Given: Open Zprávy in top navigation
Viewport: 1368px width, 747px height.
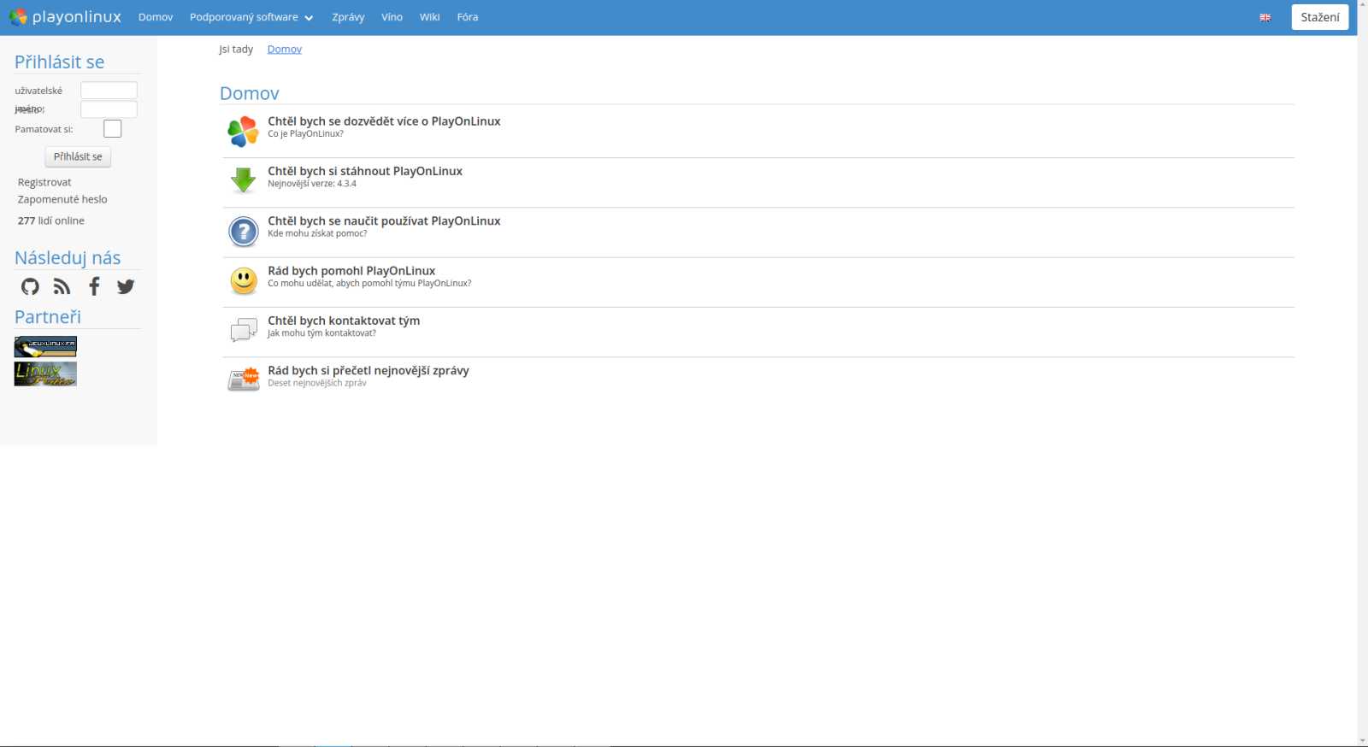Looking at the screenshot, I should pos(348,17).
